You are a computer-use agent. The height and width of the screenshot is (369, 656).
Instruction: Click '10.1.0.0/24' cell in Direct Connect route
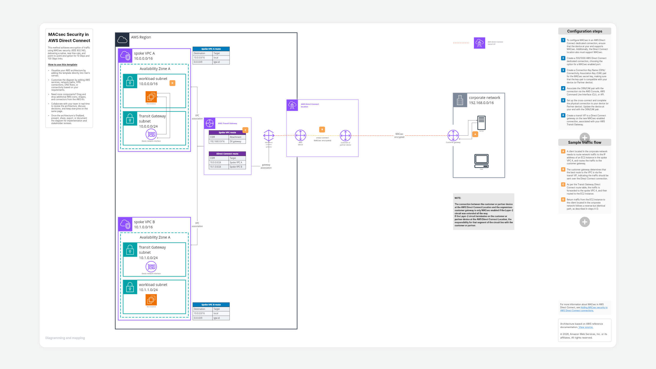(219, 167)
